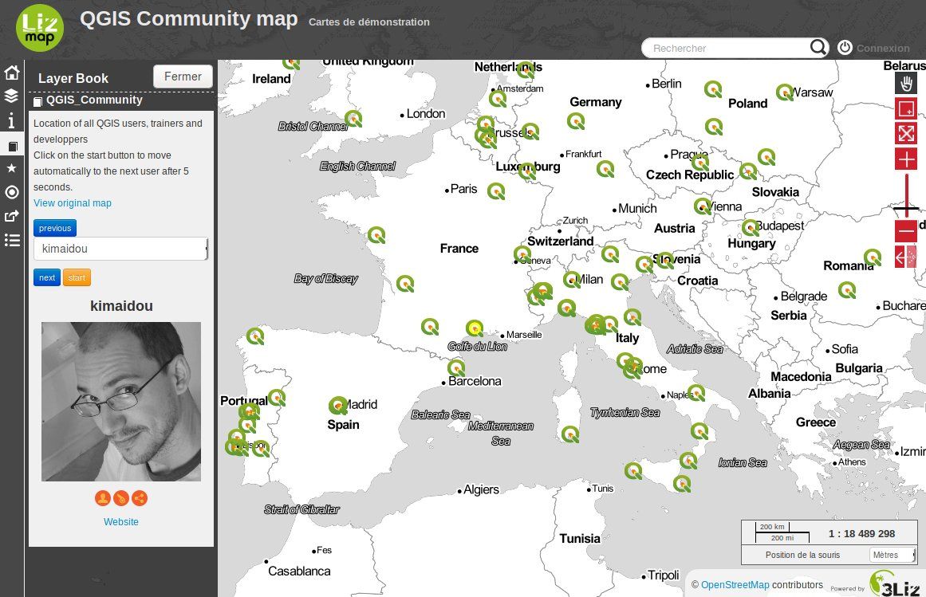Select the pan hand tool
The height and width of the screenshot is (597, 926).
(906, 84)
